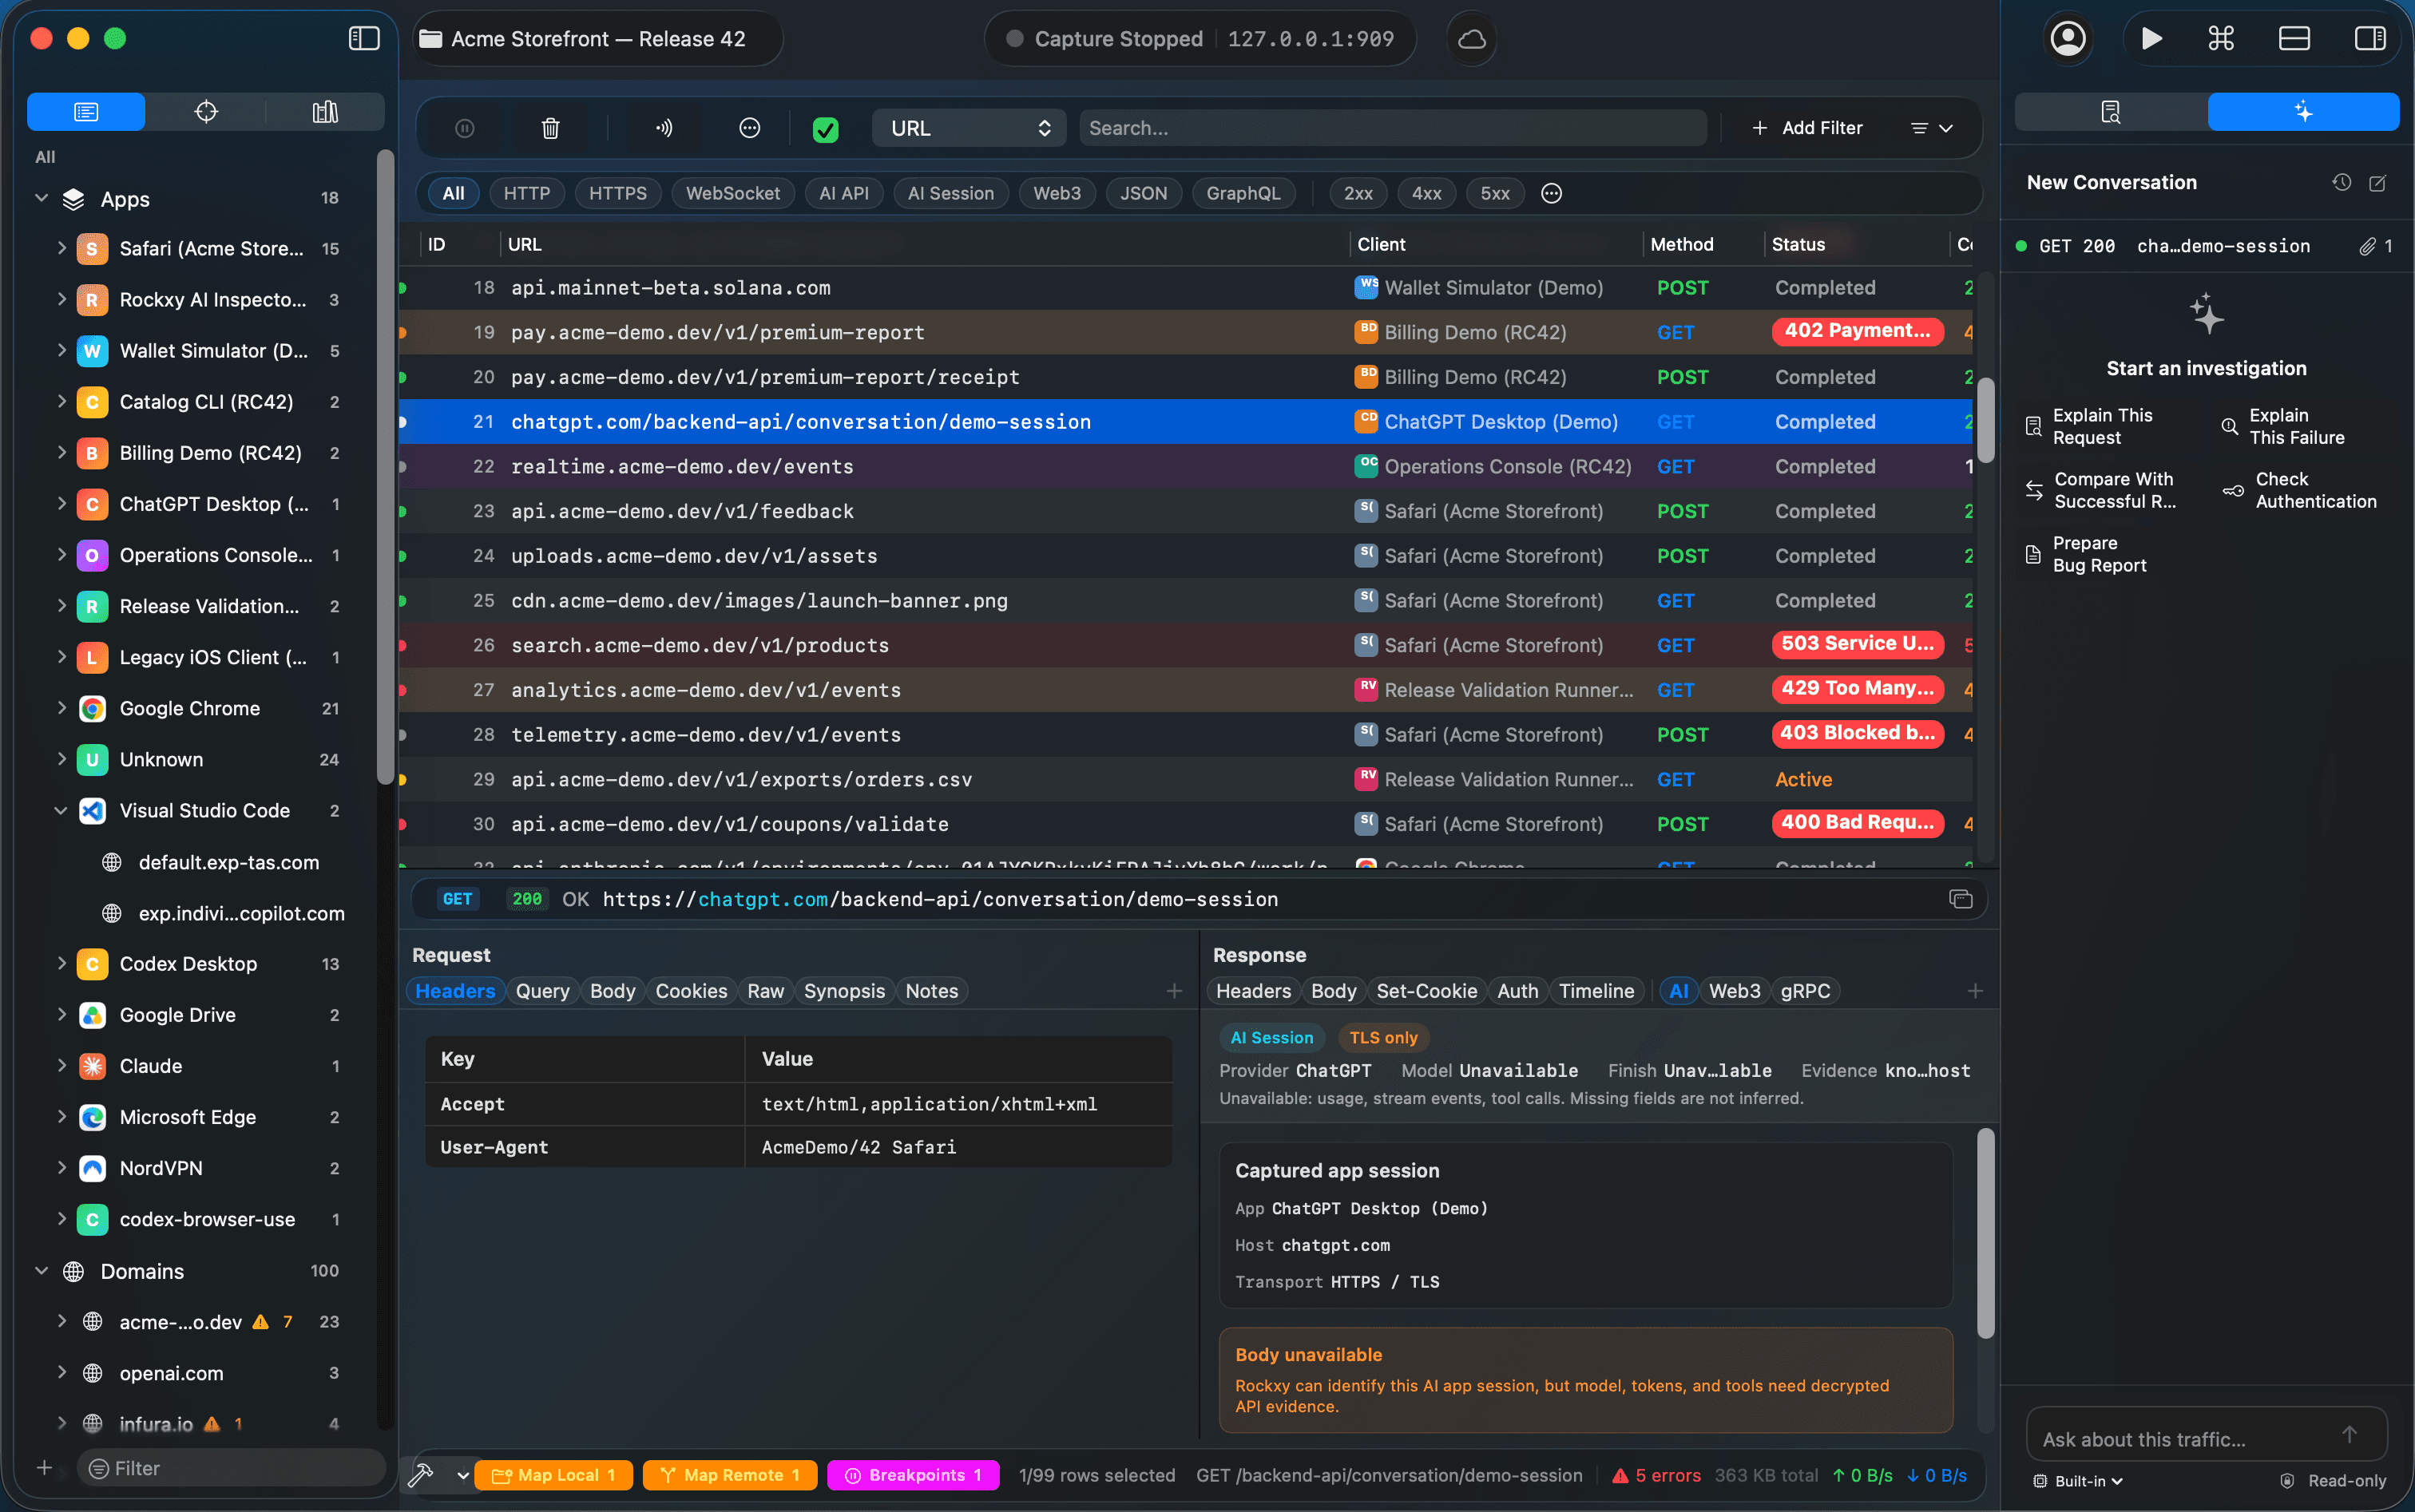Click the request list vertical scrollbar
Viewport: 2415px width, 1512px height.
pyautogui.click(x=1986, y=420)
